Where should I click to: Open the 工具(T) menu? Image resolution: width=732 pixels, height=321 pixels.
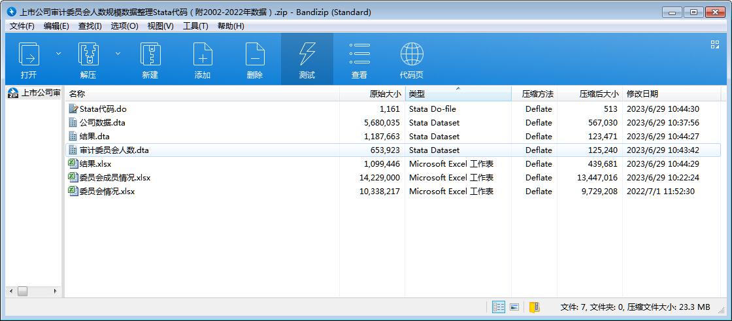coord(195,26)
